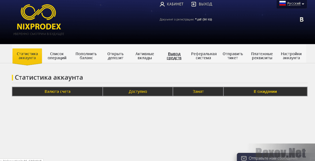Click the logout arrow icon beside ВЫХОД
The height and width of the screenshot is (161, 315).
193,4
